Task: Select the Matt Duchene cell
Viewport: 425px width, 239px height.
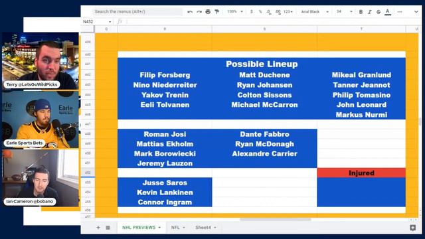Action: point(264,75)
